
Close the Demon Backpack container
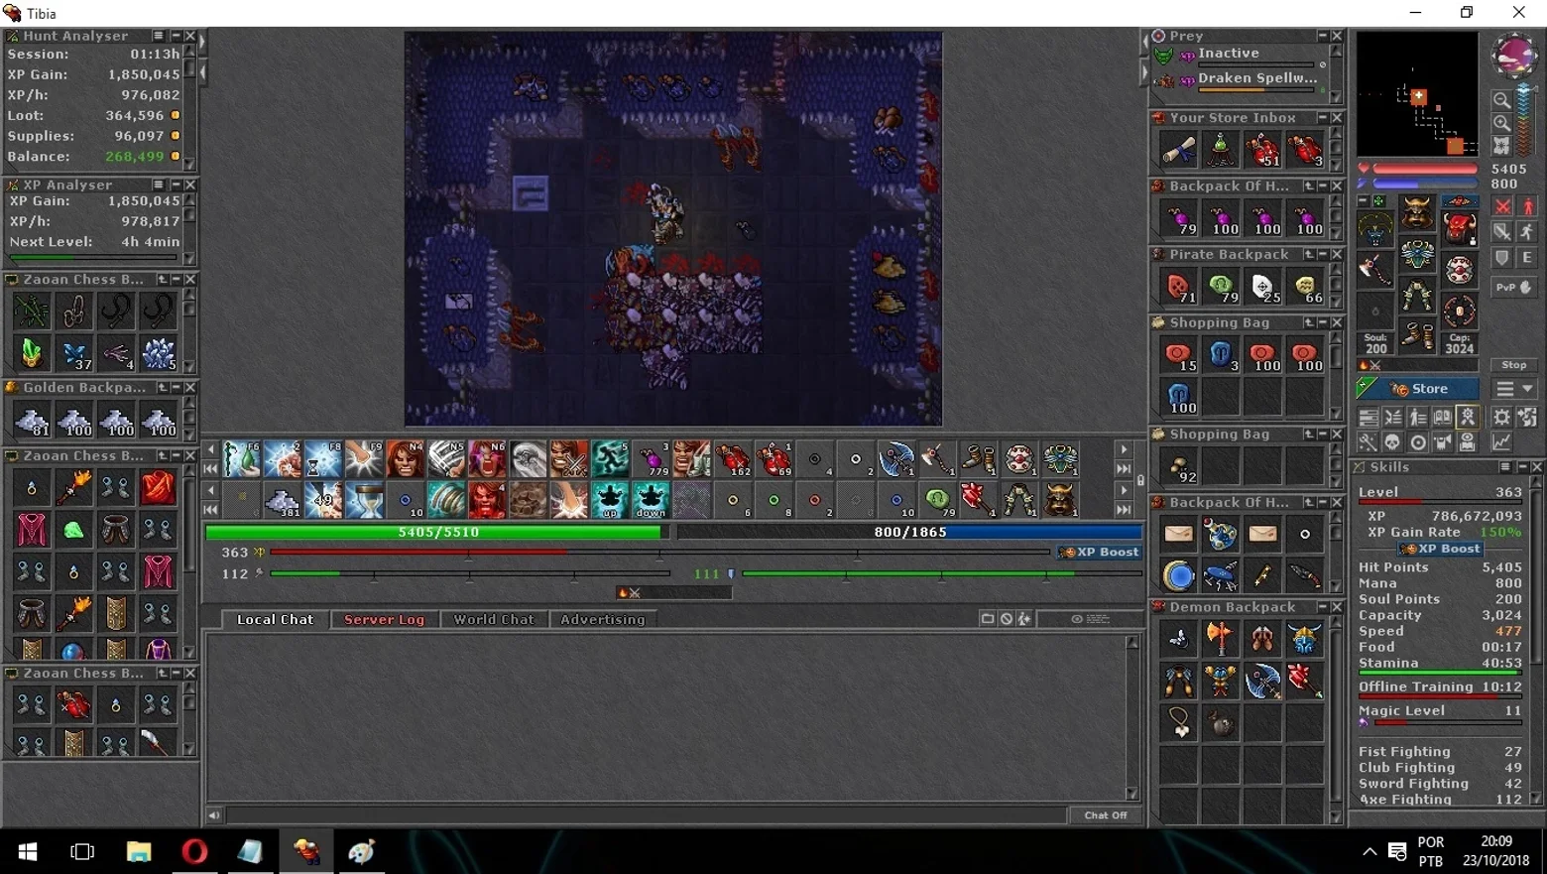(x=1337, y=607)
